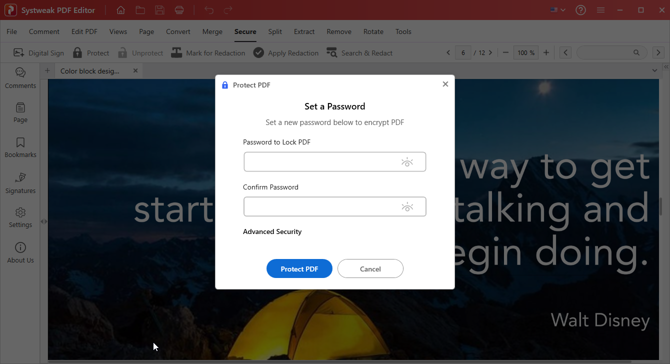The width and height of the screenshot is (670, 364).
Task: Open the language selector dropdown
Action: tap(557, 9)
